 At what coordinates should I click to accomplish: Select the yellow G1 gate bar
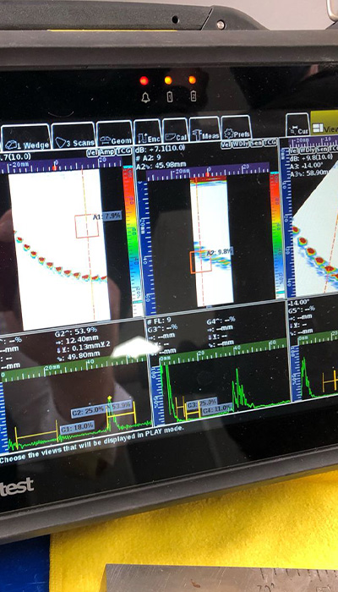[36, 434]
